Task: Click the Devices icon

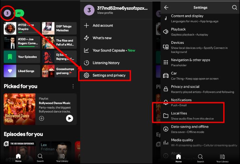Action: (166, 47)
